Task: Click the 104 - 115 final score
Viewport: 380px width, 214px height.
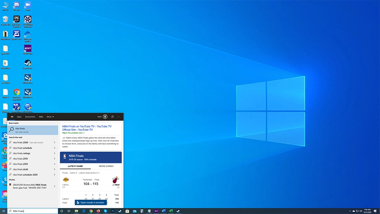Action: pos(91,184)
